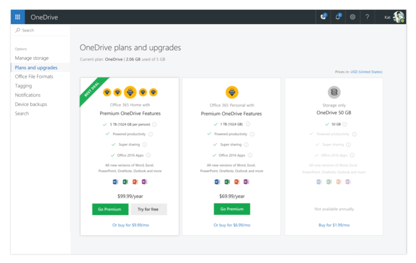Click Or buy for $6.99/mo link
Screen dimensions: 416x263
(x=232, y=225)
